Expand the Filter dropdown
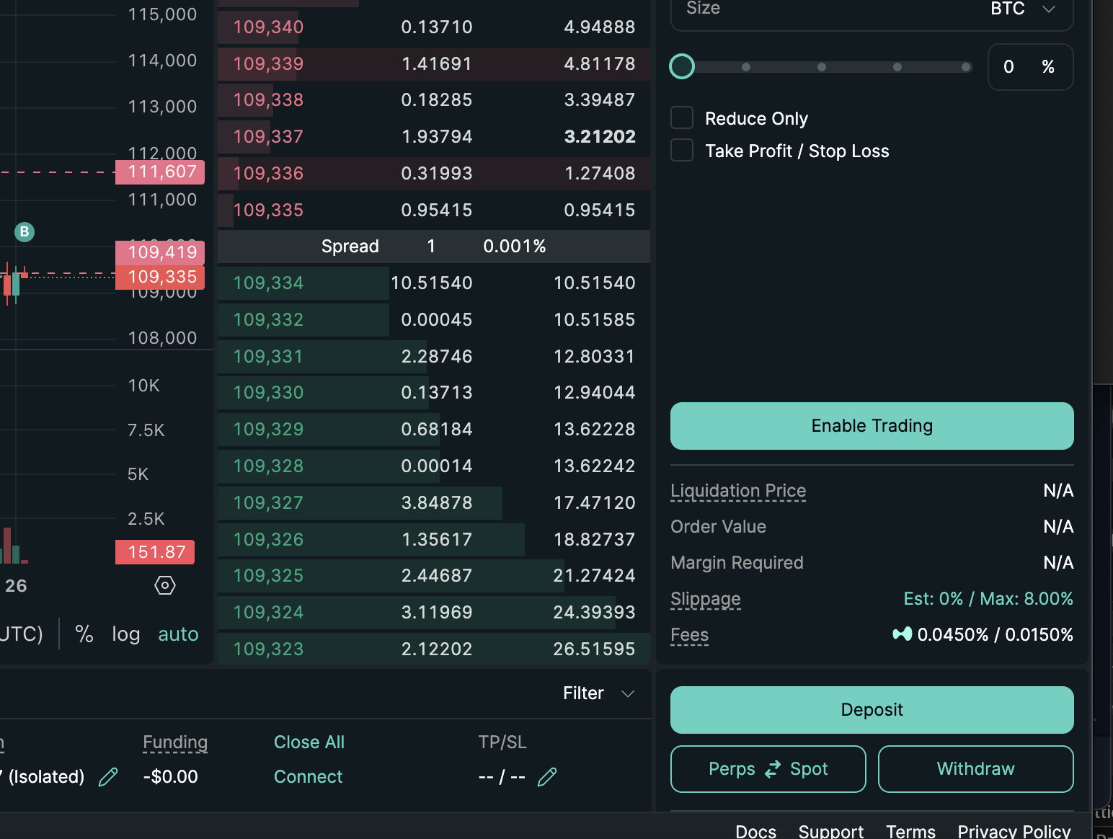This screenshot has width=1113, height=839. click(x=598, y=693)
